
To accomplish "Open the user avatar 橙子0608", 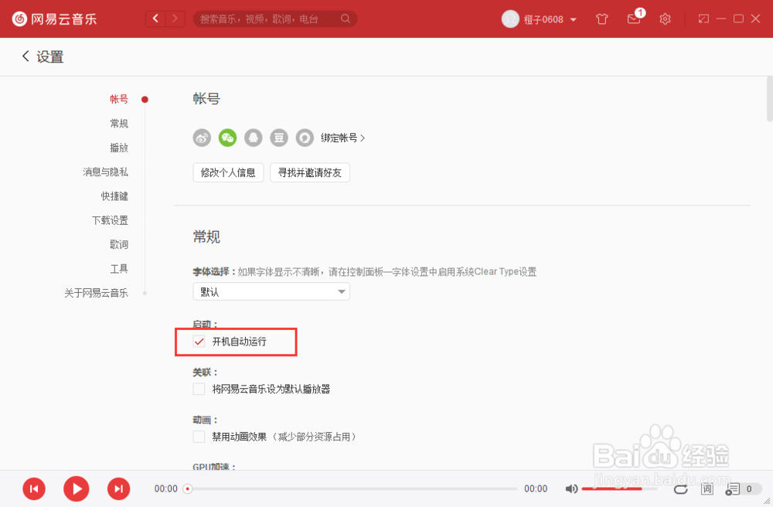I will tap(510, 19).
